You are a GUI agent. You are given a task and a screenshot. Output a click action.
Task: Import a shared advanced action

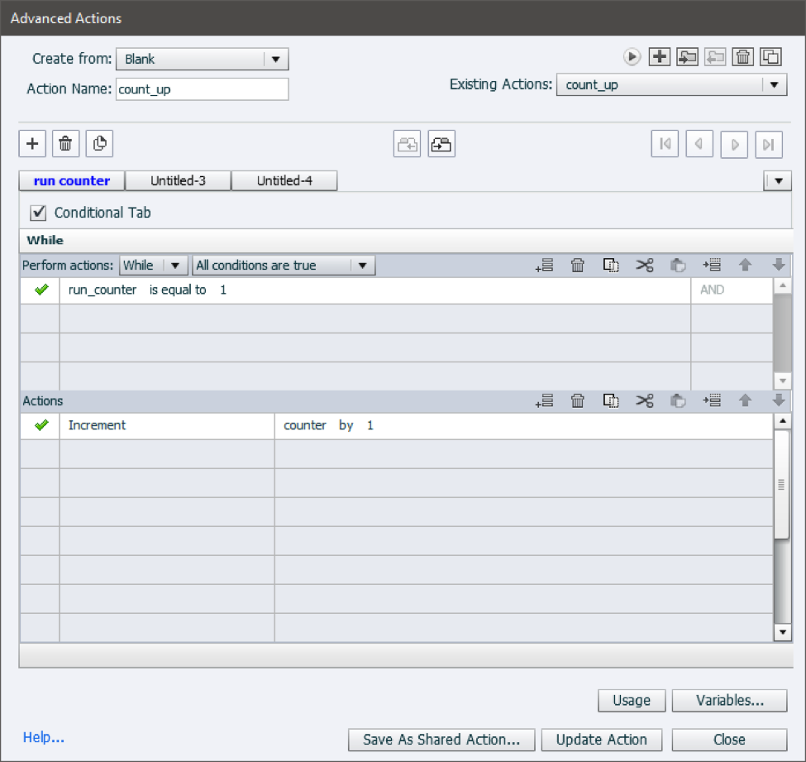point(688,56)
